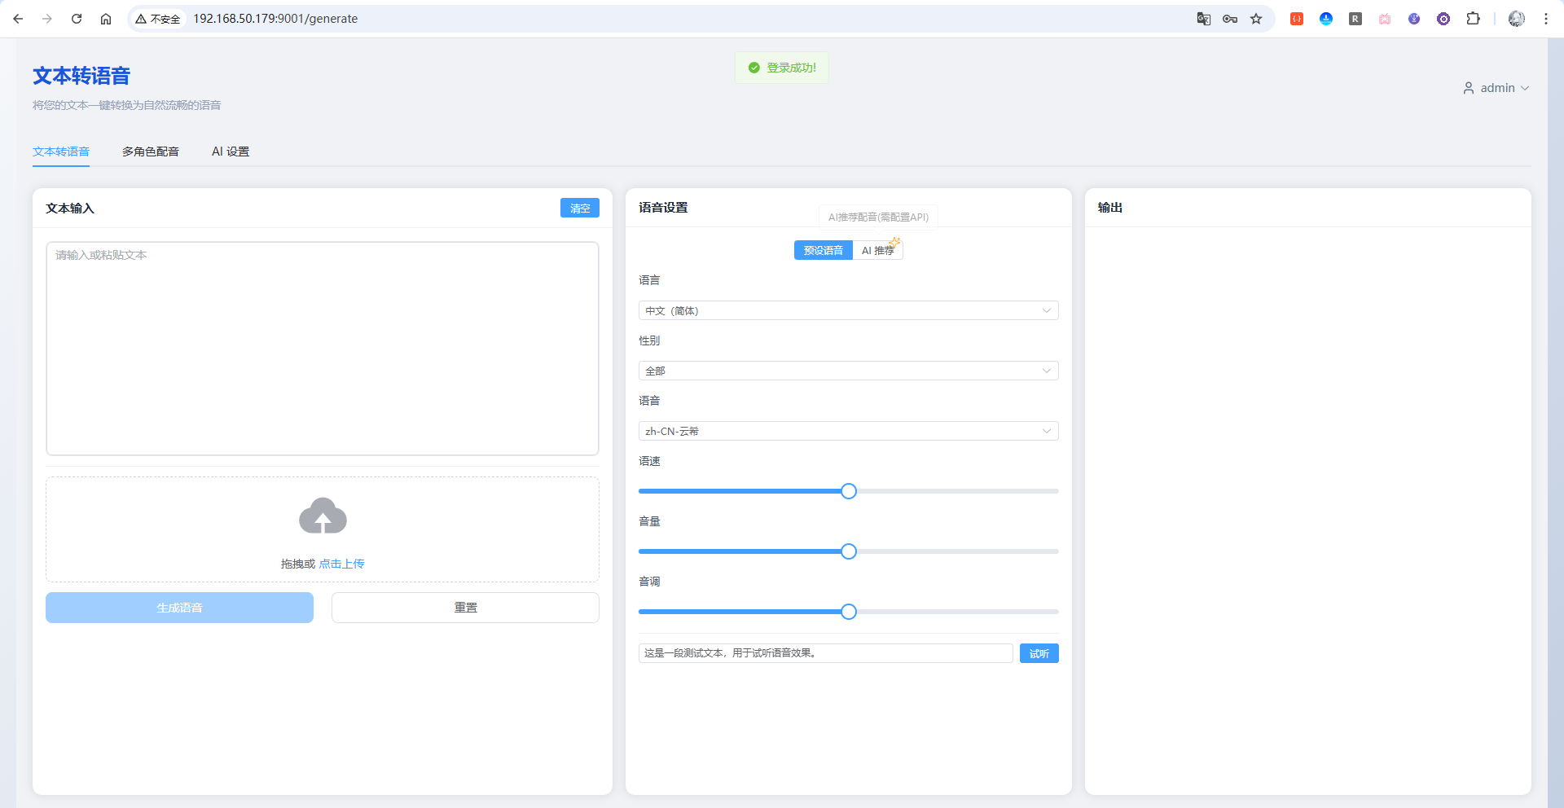Open the zh-CN-云希 voice dropdown
1564x808 pixels.
click(x=848, y=431)
